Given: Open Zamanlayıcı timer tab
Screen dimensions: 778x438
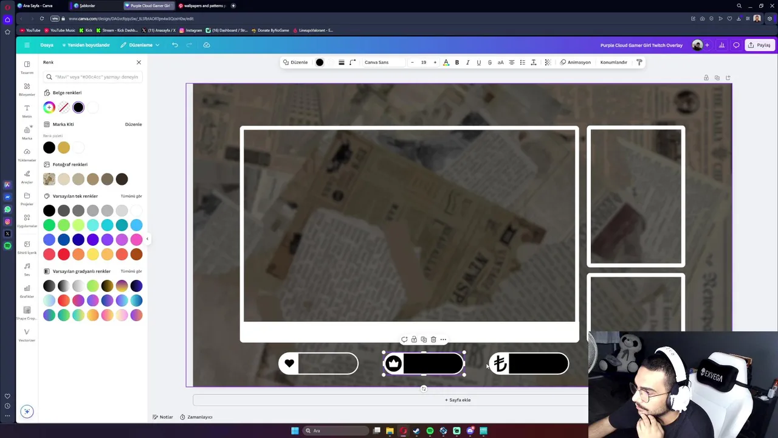Looking at the screenshot, I should (x=196, y=417).
